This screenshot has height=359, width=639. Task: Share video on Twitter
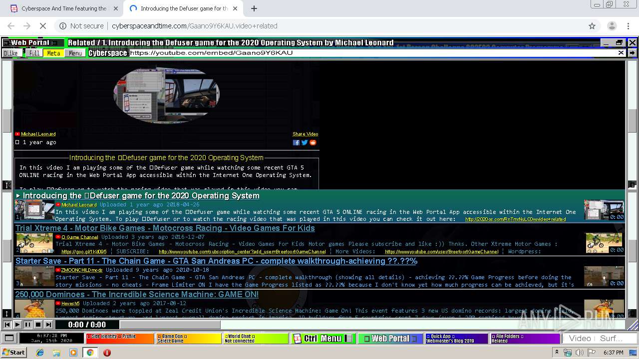click(x=305, y=143)
